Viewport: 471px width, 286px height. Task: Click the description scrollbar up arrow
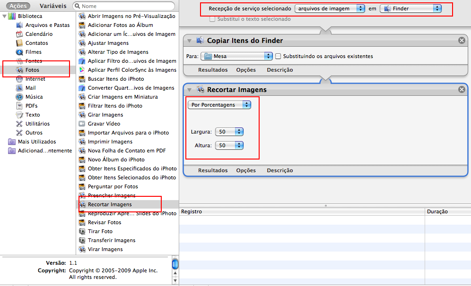tap(175, 273)
